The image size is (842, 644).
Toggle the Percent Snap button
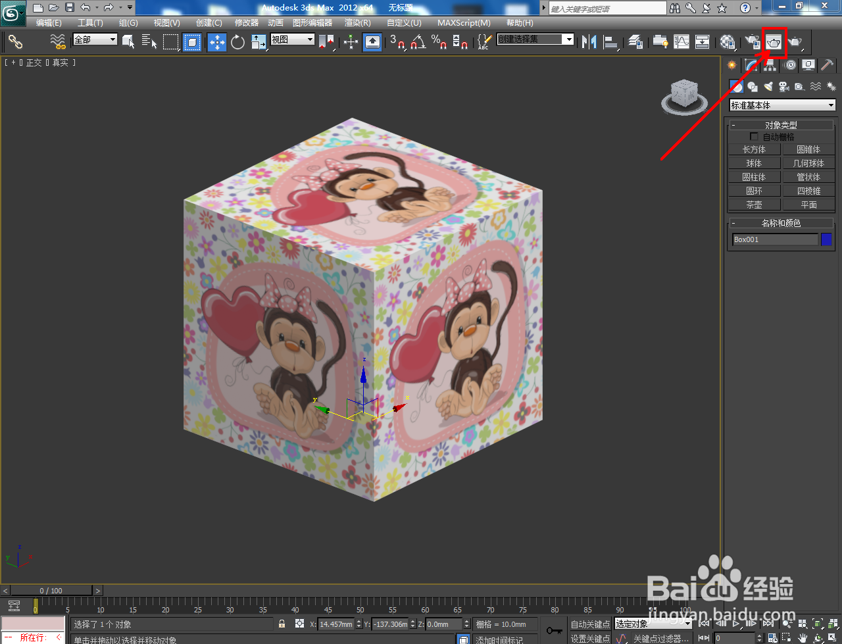coord(439,42)
